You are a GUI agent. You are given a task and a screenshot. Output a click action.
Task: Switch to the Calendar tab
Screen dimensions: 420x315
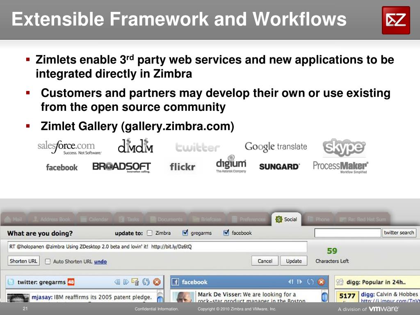coord(95,219)
